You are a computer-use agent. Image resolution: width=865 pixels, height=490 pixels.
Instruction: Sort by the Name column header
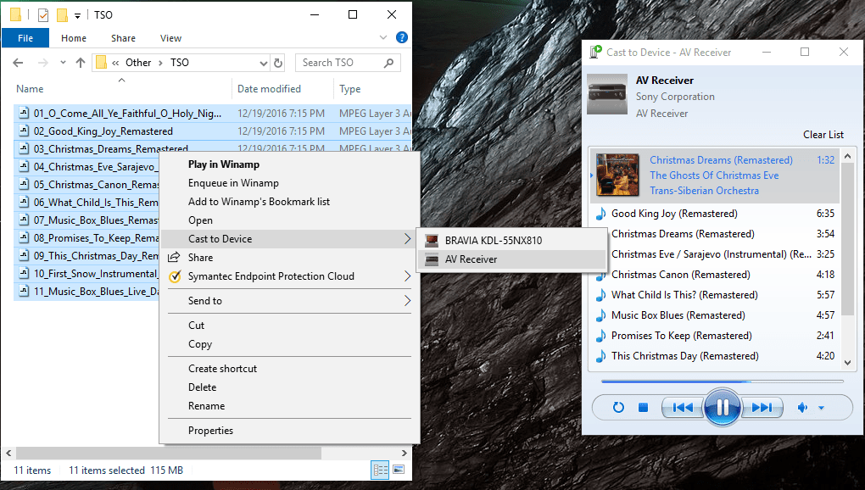(30, 89)
